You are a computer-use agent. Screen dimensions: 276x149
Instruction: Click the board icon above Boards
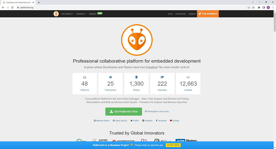(x=136, y=77)
